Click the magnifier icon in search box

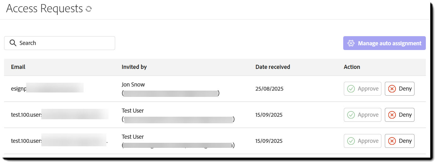[x=13, y=43]
